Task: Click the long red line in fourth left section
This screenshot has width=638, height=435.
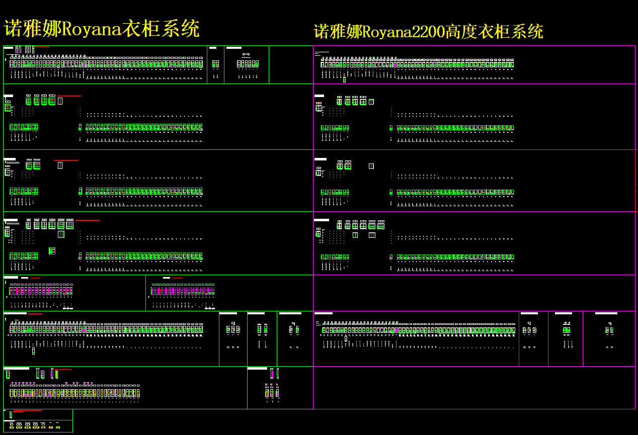Action: [x=87, y=220]
